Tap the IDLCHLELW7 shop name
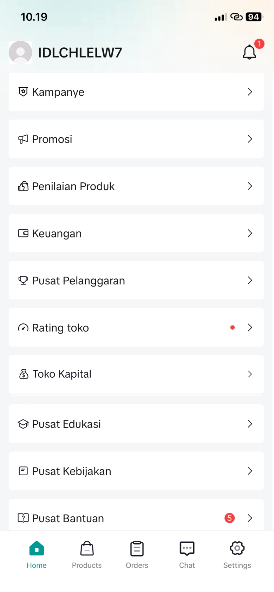274x592 pixels. coord(80,53)
